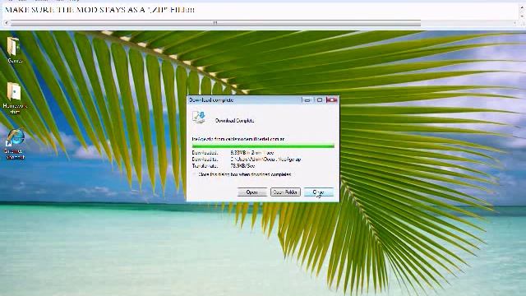The image size is (526, 296).
Task: Click the 'Download complete' title bar text
Action: pos(211,100)
